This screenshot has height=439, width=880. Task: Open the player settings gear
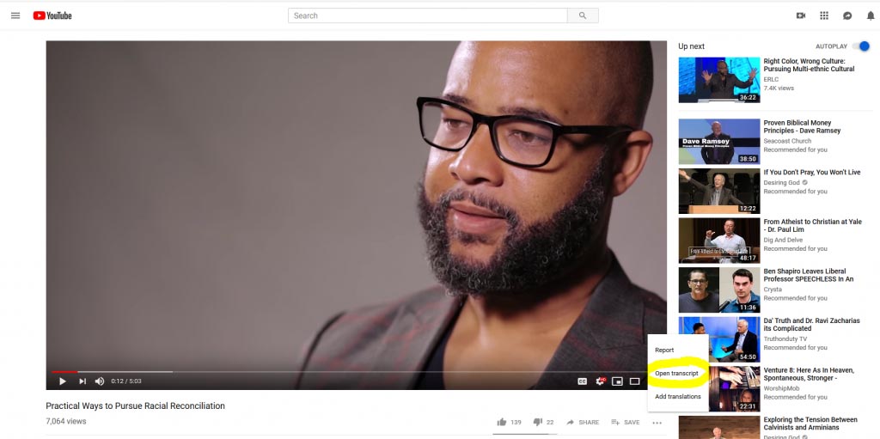click(x=600, y=381)
